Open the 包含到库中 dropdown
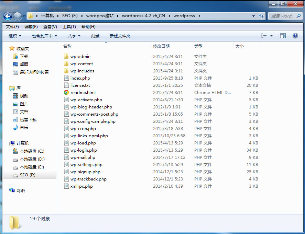The image size is (305, 234). pos(44,36)
